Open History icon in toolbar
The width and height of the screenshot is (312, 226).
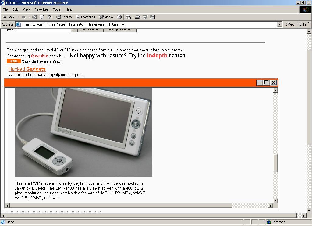click(119, 17)
